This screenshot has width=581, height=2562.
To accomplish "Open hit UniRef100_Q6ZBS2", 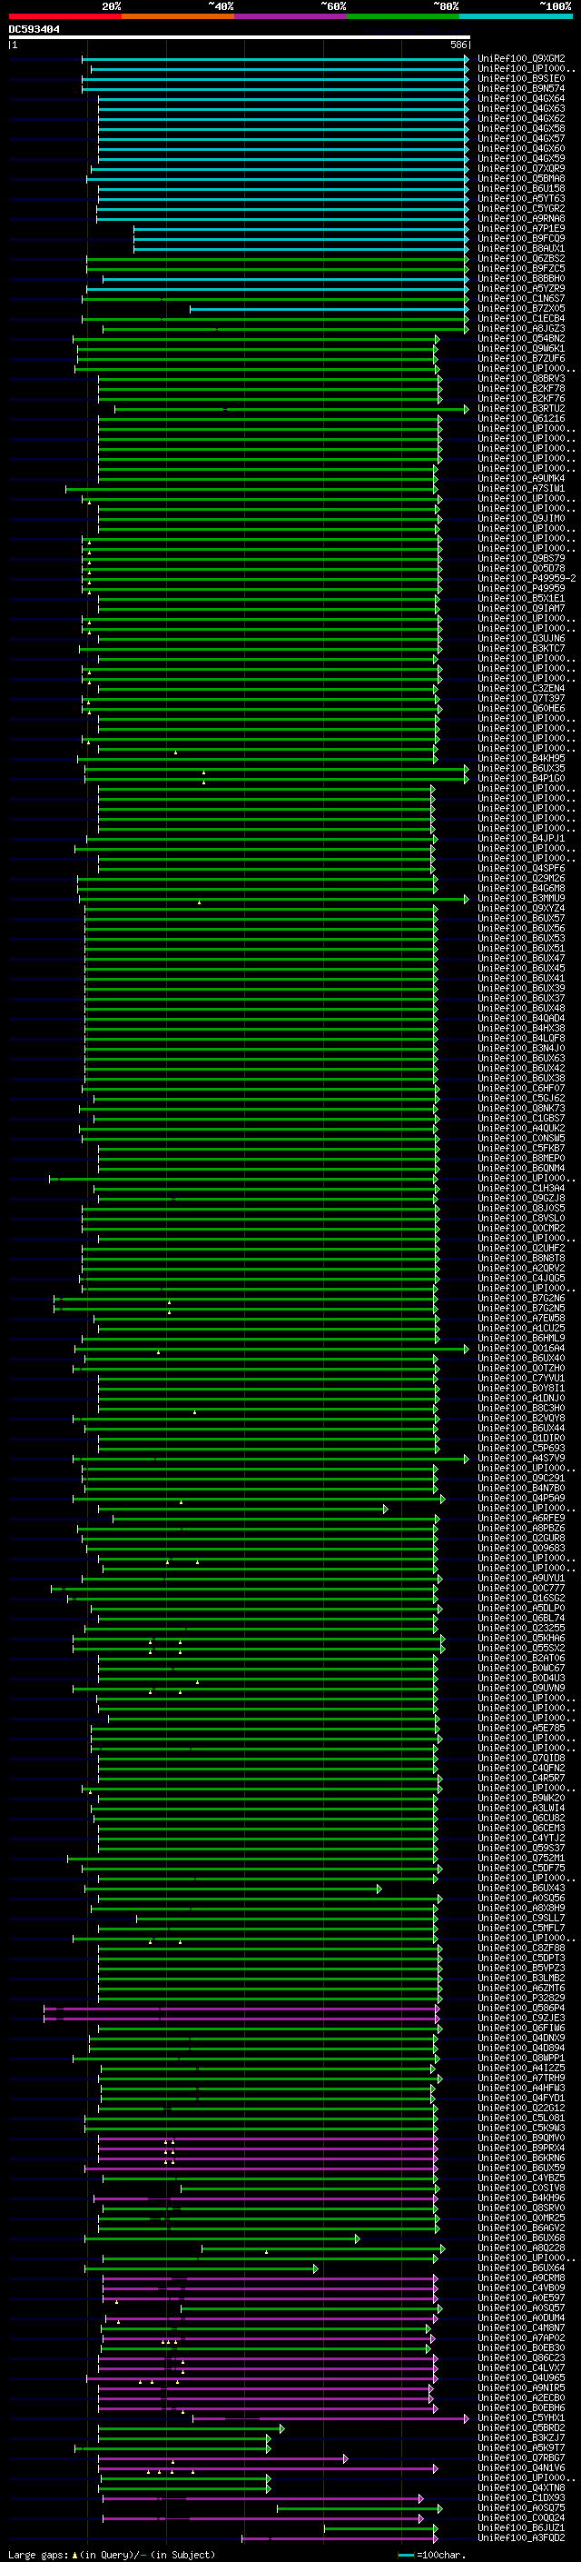I will (521, 259).
